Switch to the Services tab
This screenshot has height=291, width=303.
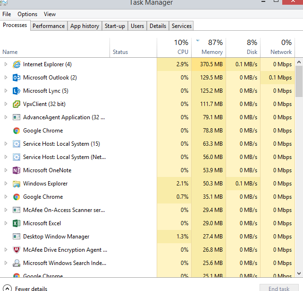(x=181, y=26)
